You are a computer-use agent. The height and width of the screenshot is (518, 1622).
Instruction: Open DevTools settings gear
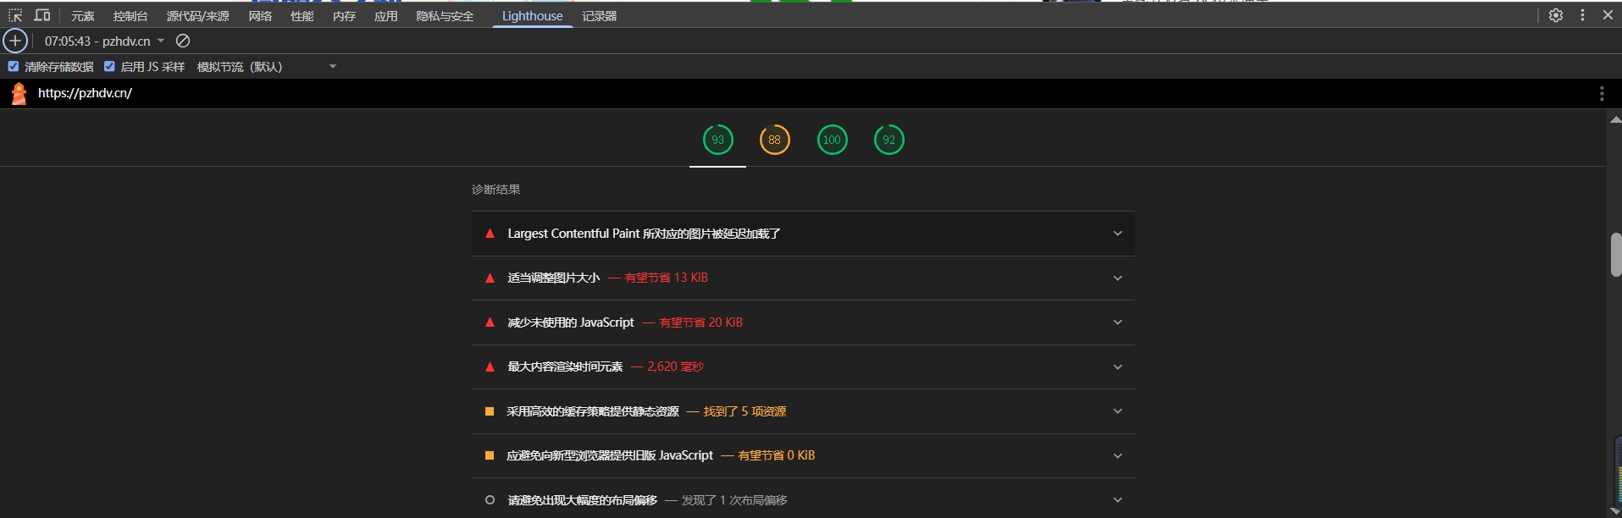pos(1556,15)
